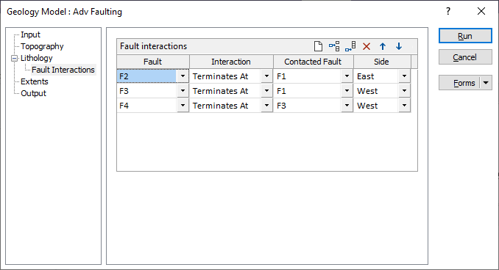This screenshot has height=270, width=499.
Task: Select the Input tree item
Action: coord(31,34)
